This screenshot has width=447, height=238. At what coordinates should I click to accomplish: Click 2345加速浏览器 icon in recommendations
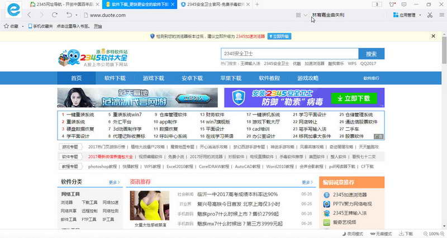[x=327, y=195]
